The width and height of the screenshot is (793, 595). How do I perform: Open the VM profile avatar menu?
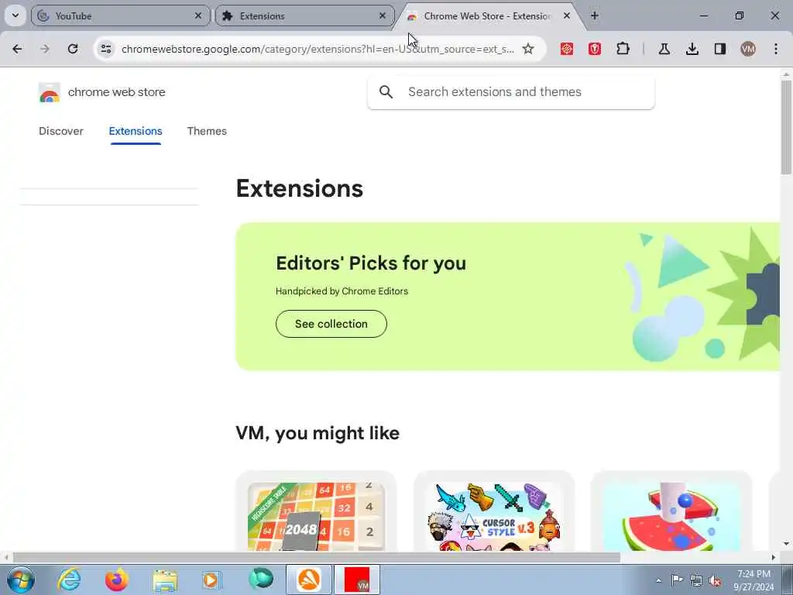pos(748,49)
